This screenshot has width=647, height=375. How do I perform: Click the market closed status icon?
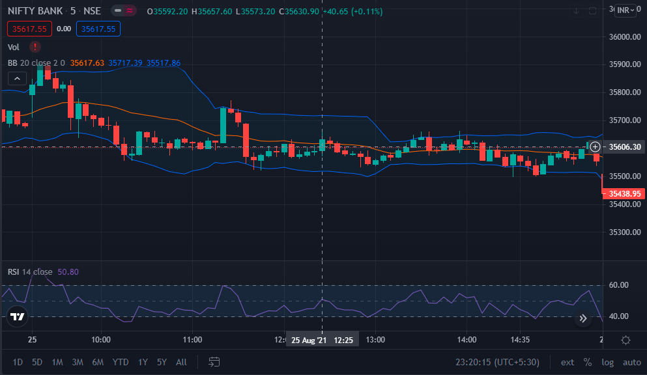click(117, 10)
